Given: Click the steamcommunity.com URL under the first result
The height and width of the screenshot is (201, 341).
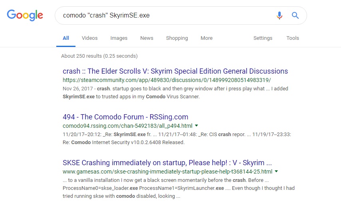Looking at the screenshot, I should pos(167,80).
